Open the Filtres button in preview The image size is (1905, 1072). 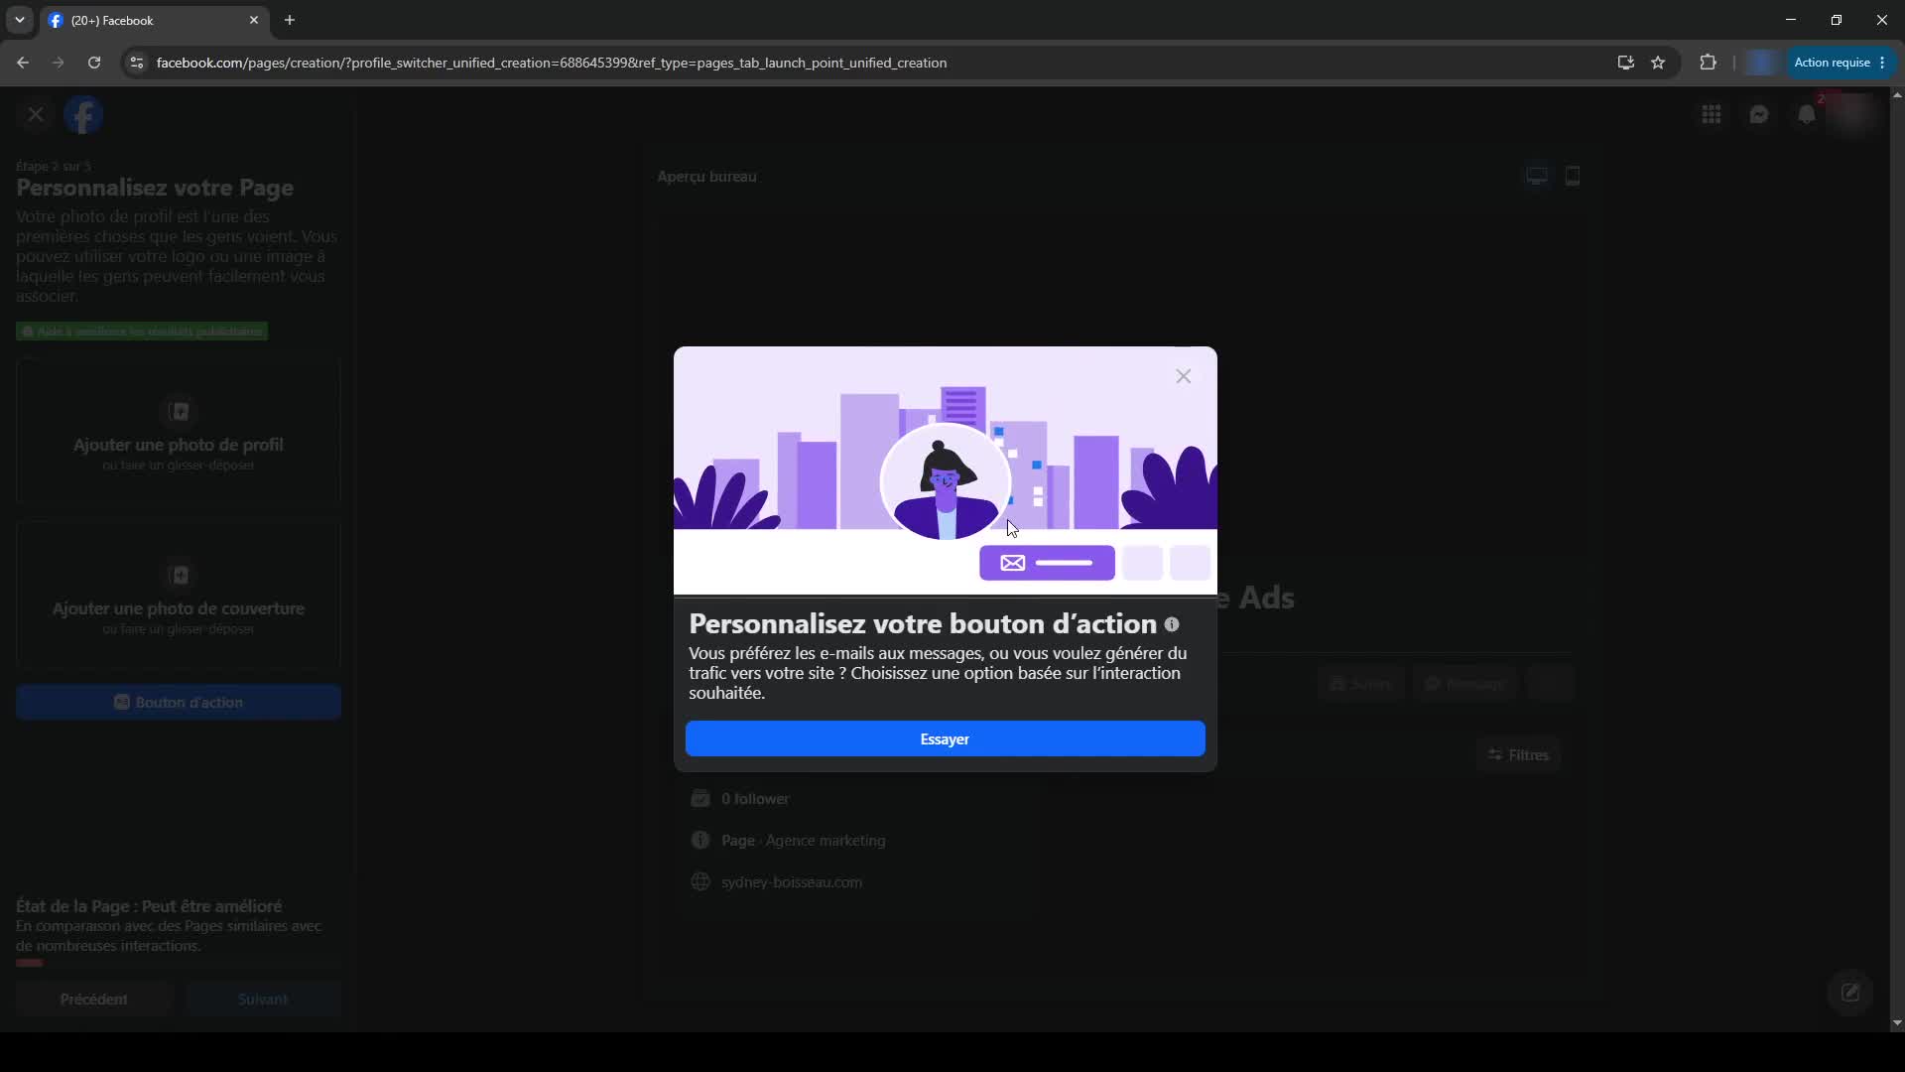[x=1518, y=754]
